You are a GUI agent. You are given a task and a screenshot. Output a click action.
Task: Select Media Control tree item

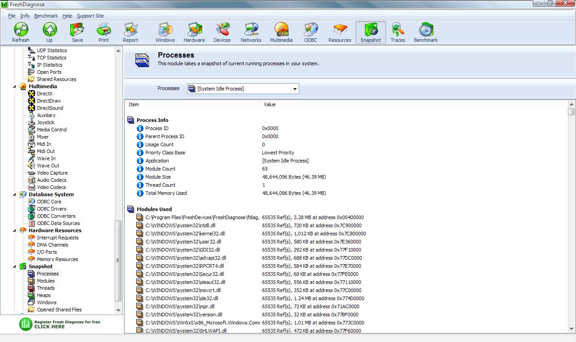[x=52, y=130]
